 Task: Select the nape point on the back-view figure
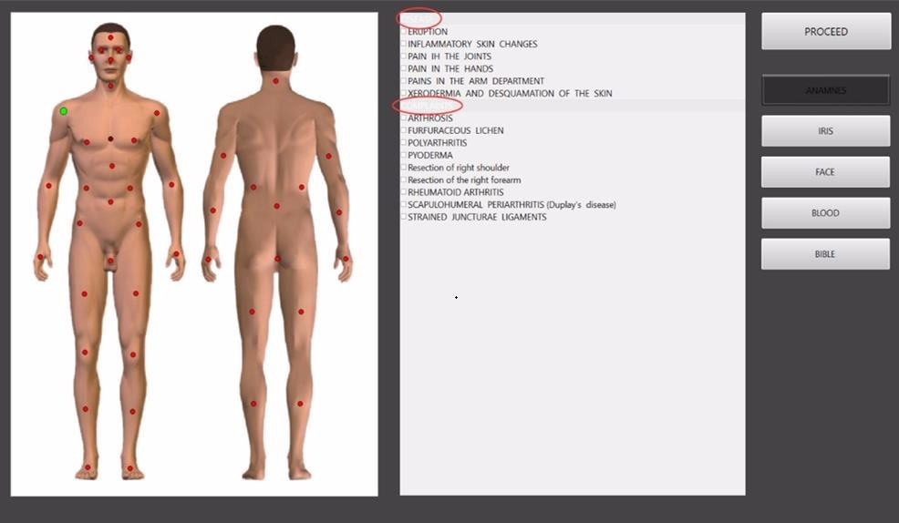pyautogui.click(x=275, y=81)
